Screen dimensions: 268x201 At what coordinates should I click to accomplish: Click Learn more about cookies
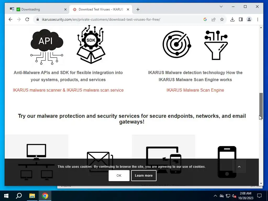(x=144, y=176)
